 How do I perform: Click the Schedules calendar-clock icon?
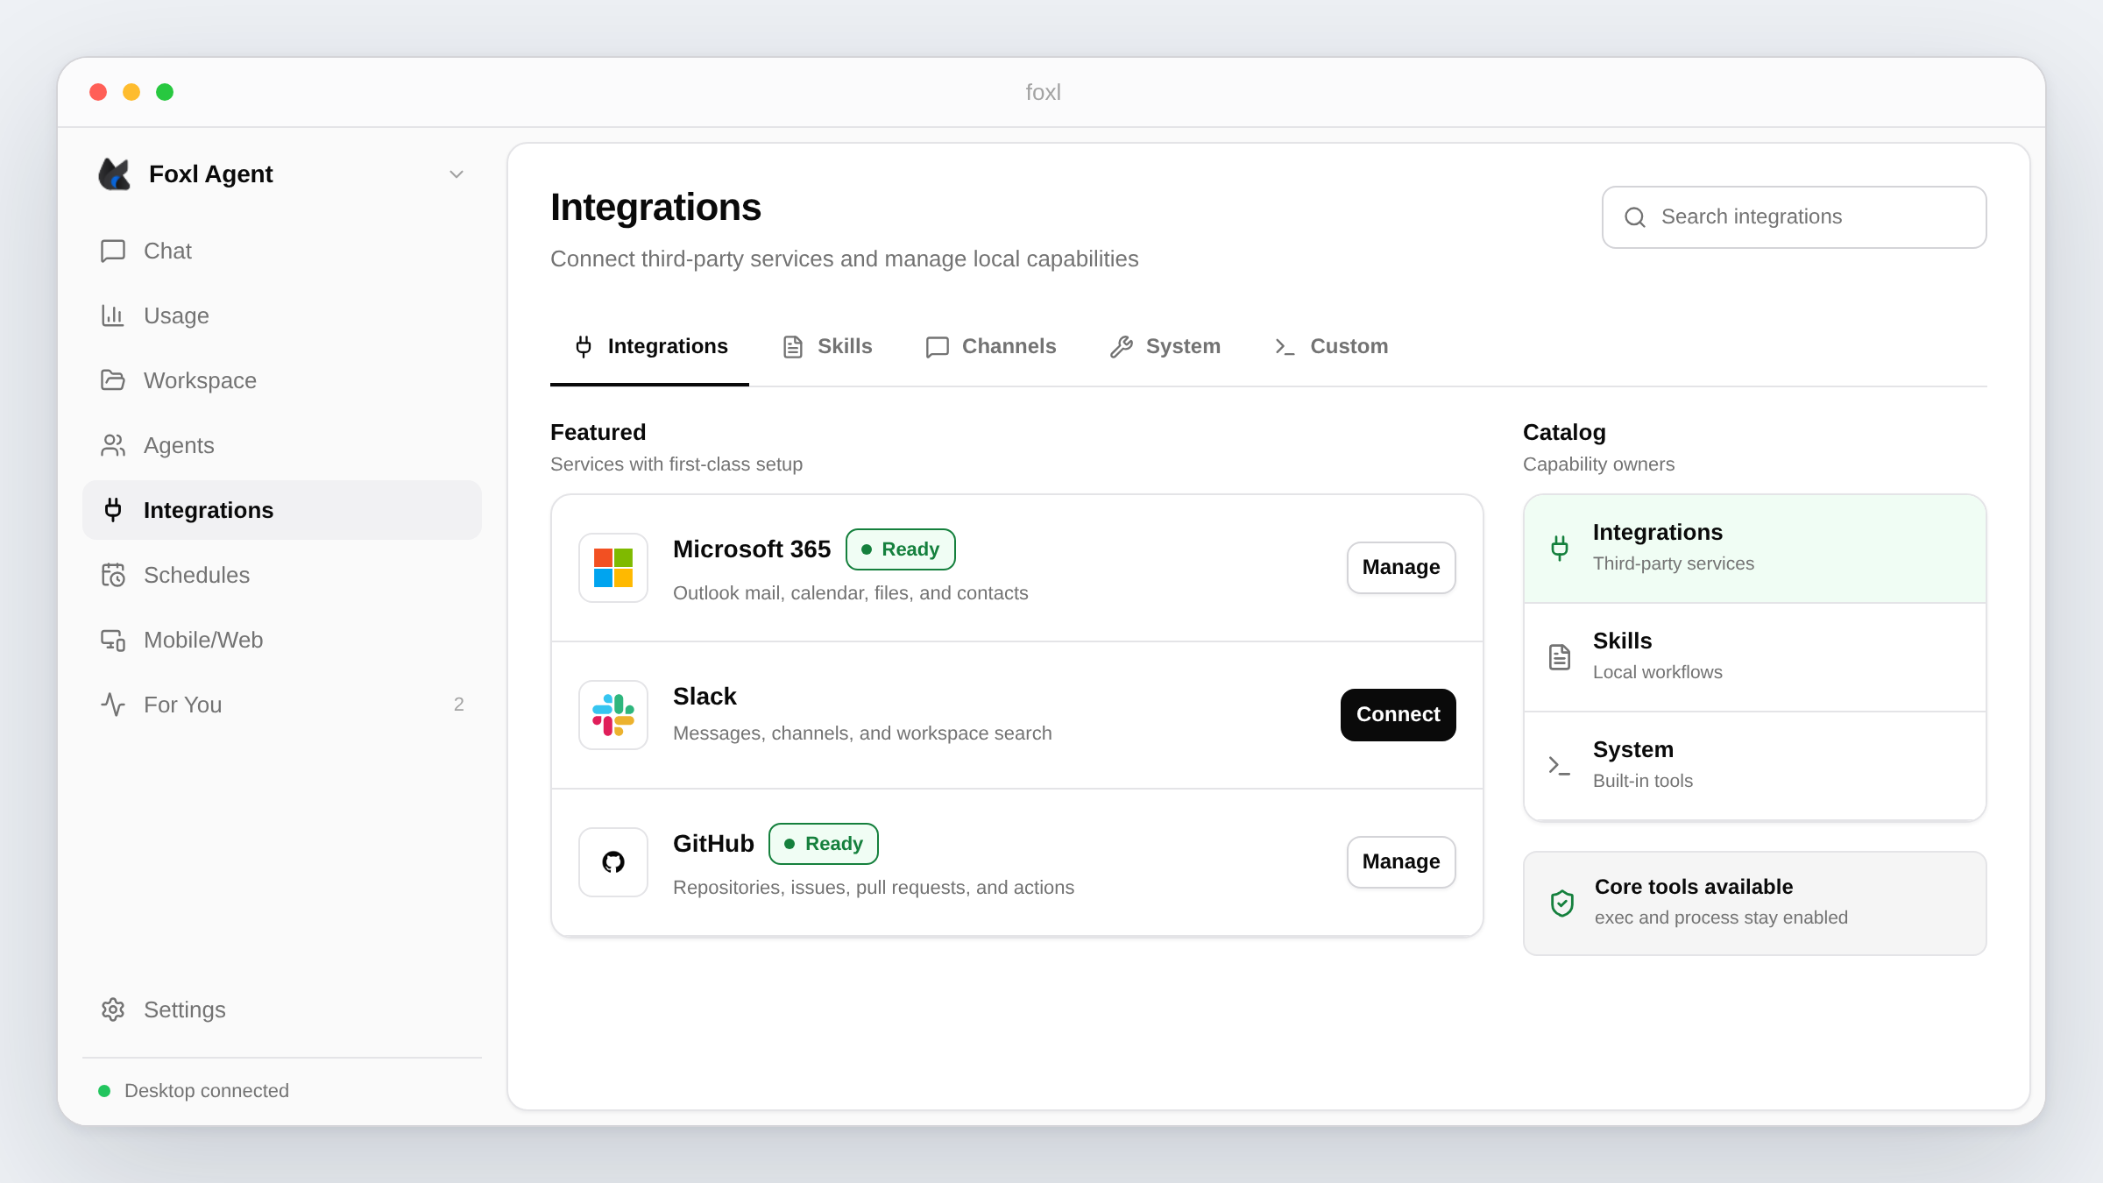[113, 575]
